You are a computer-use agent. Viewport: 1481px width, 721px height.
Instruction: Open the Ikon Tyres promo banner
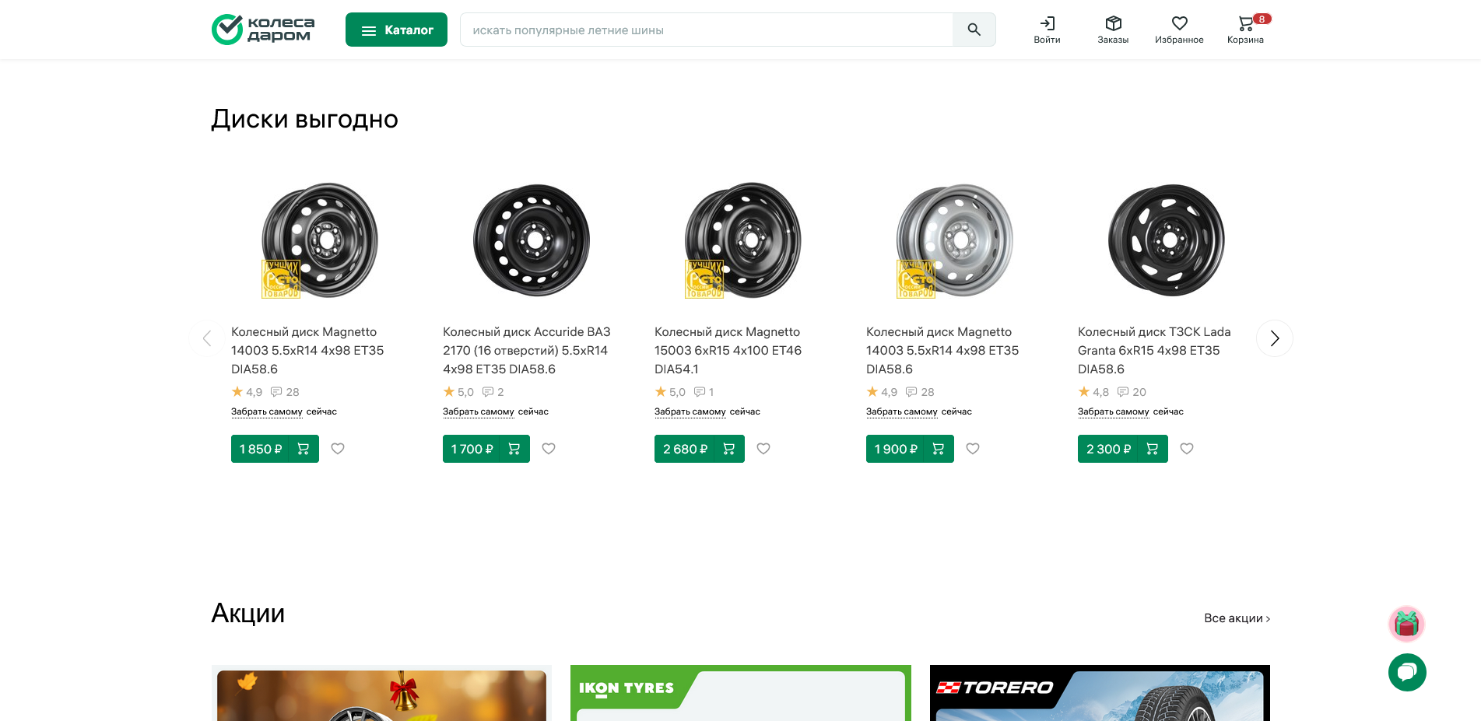[740, 693]
